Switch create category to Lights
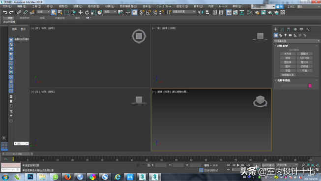321x181 pixels. click(286, 35)
